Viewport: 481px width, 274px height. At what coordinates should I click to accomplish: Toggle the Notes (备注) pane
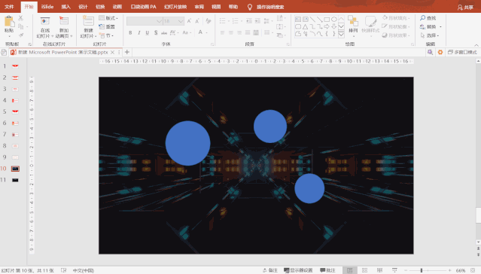tap(270, 270)
